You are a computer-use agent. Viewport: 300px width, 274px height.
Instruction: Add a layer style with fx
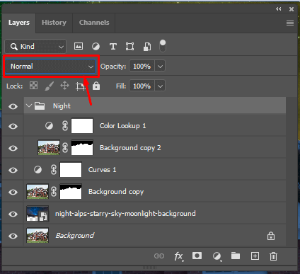pos(178,256)
